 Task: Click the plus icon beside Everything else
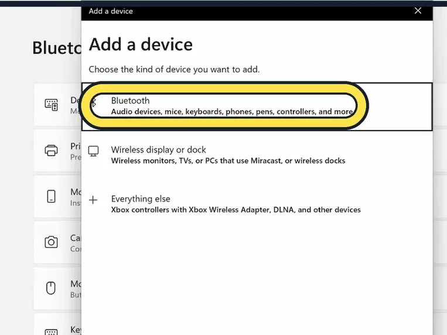click(x=93, y=200)
